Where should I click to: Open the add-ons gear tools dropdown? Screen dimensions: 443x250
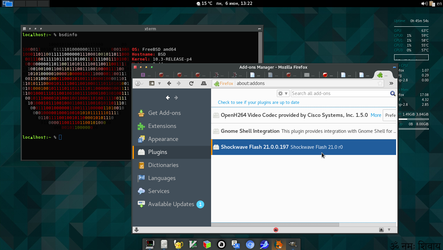282,93
